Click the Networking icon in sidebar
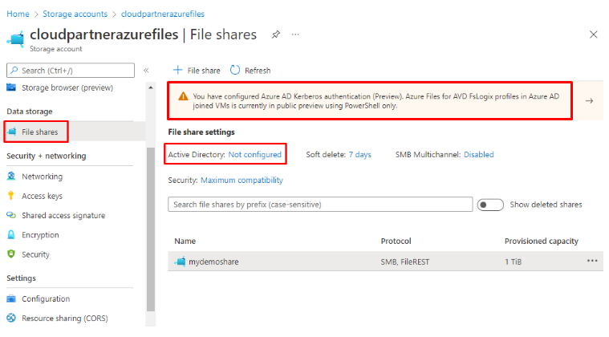The height and width of the screenshot is (337, 609). (x=11, y=177)
